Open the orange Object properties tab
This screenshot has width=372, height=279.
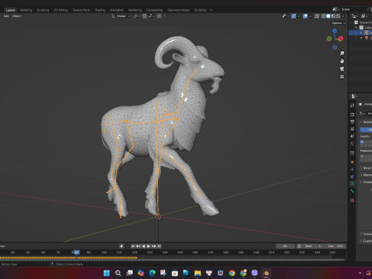(x=353, y=162)
